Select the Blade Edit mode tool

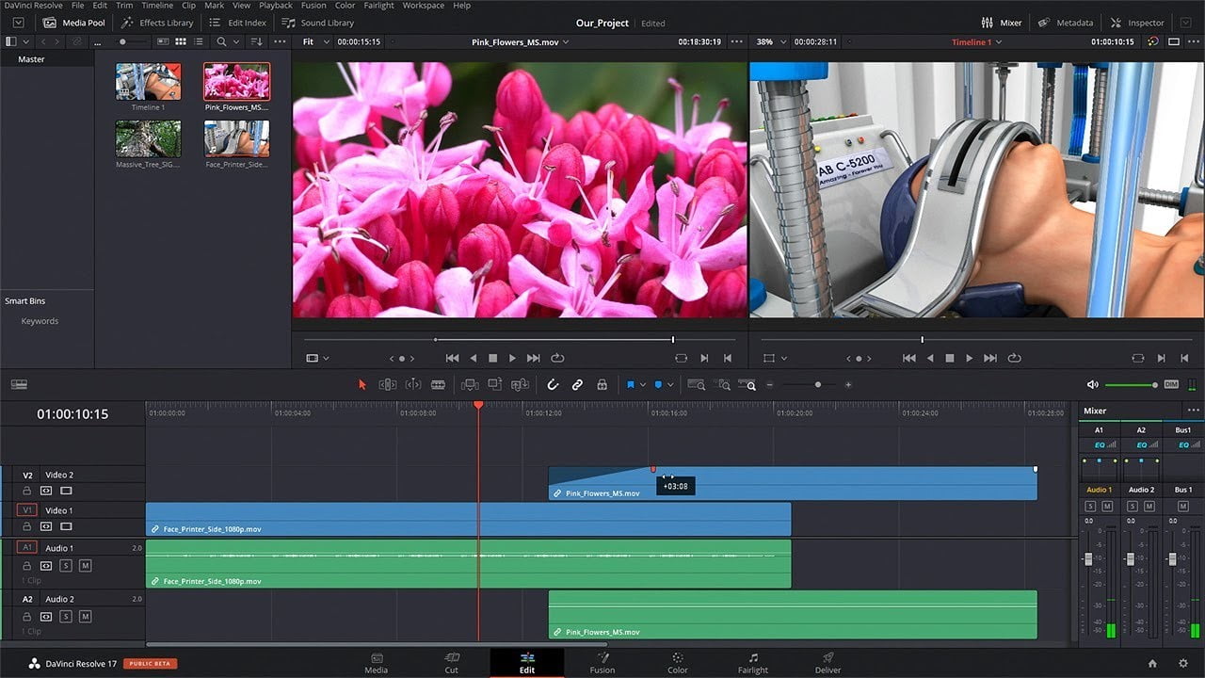click(x=440, y=384)
